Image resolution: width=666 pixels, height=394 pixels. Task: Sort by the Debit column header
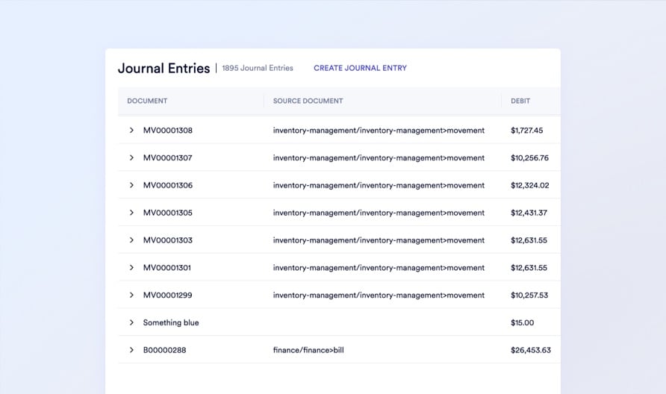520,101
